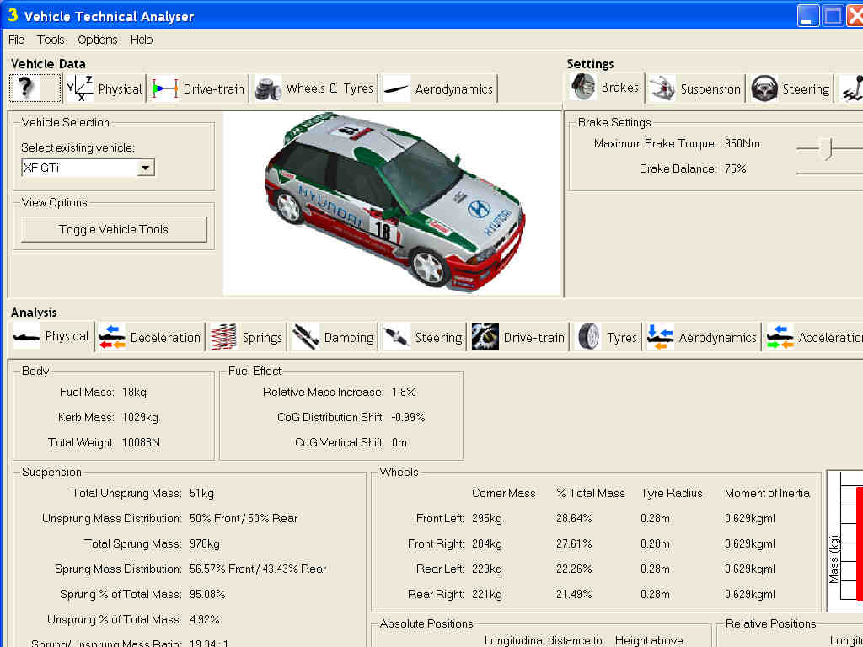The image size is (863, 647).
Task: Select Rear Right corner mass 221kg
Action: [x=487, y=595]
